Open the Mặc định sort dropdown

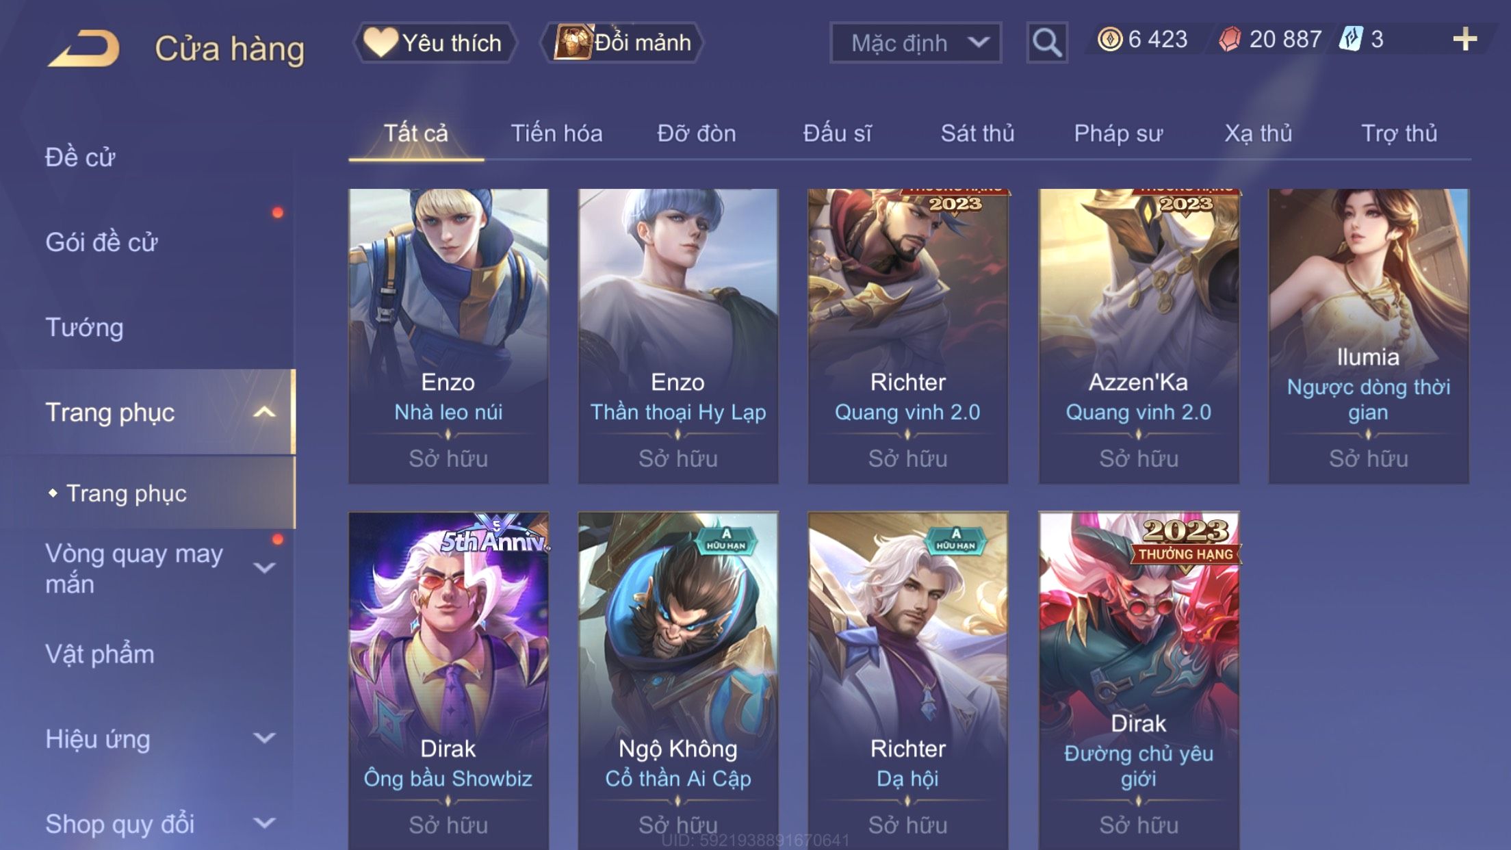click(x=916, y=42)
